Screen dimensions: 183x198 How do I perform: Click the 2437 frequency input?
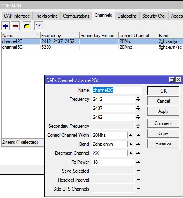pos(113,108)
